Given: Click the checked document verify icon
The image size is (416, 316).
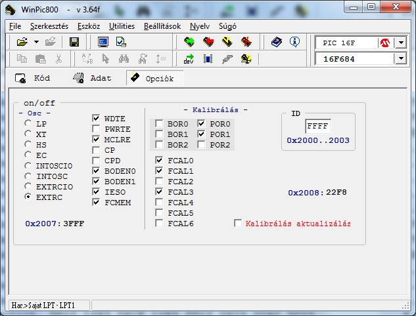Looking at the screenshot, I should (121, 42).
